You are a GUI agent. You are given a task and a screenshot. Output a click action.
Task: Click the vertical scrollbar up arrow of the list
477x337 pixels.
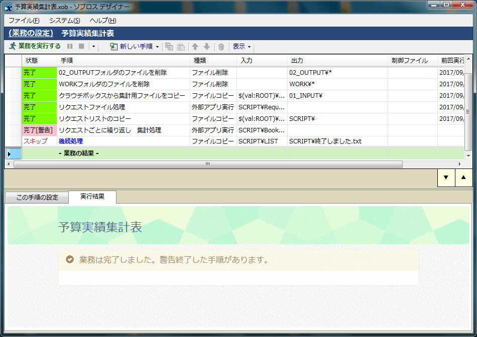point(468,59)
